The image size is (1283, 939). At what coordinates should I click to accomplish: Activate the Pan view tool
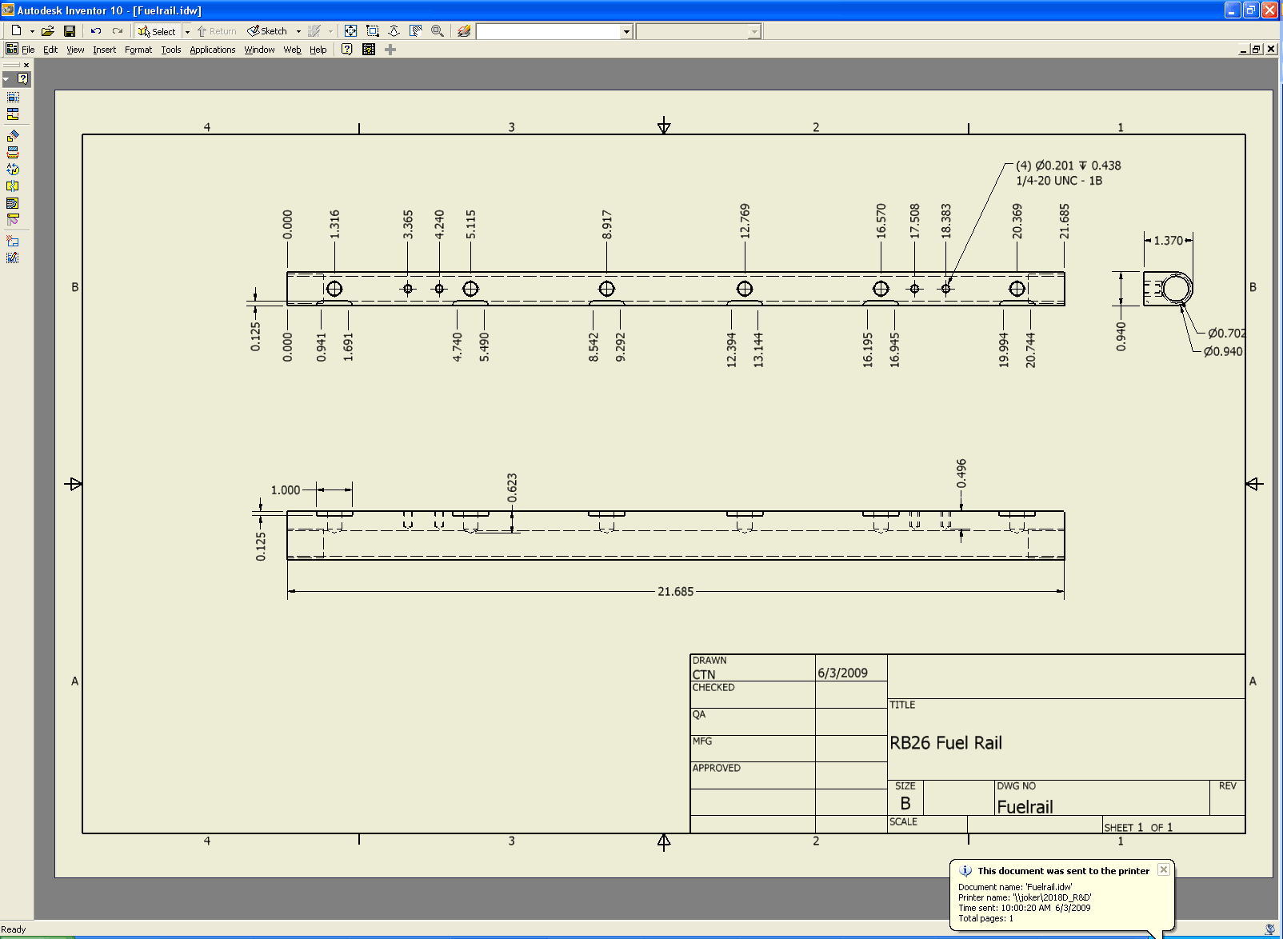tap(416, 30)
